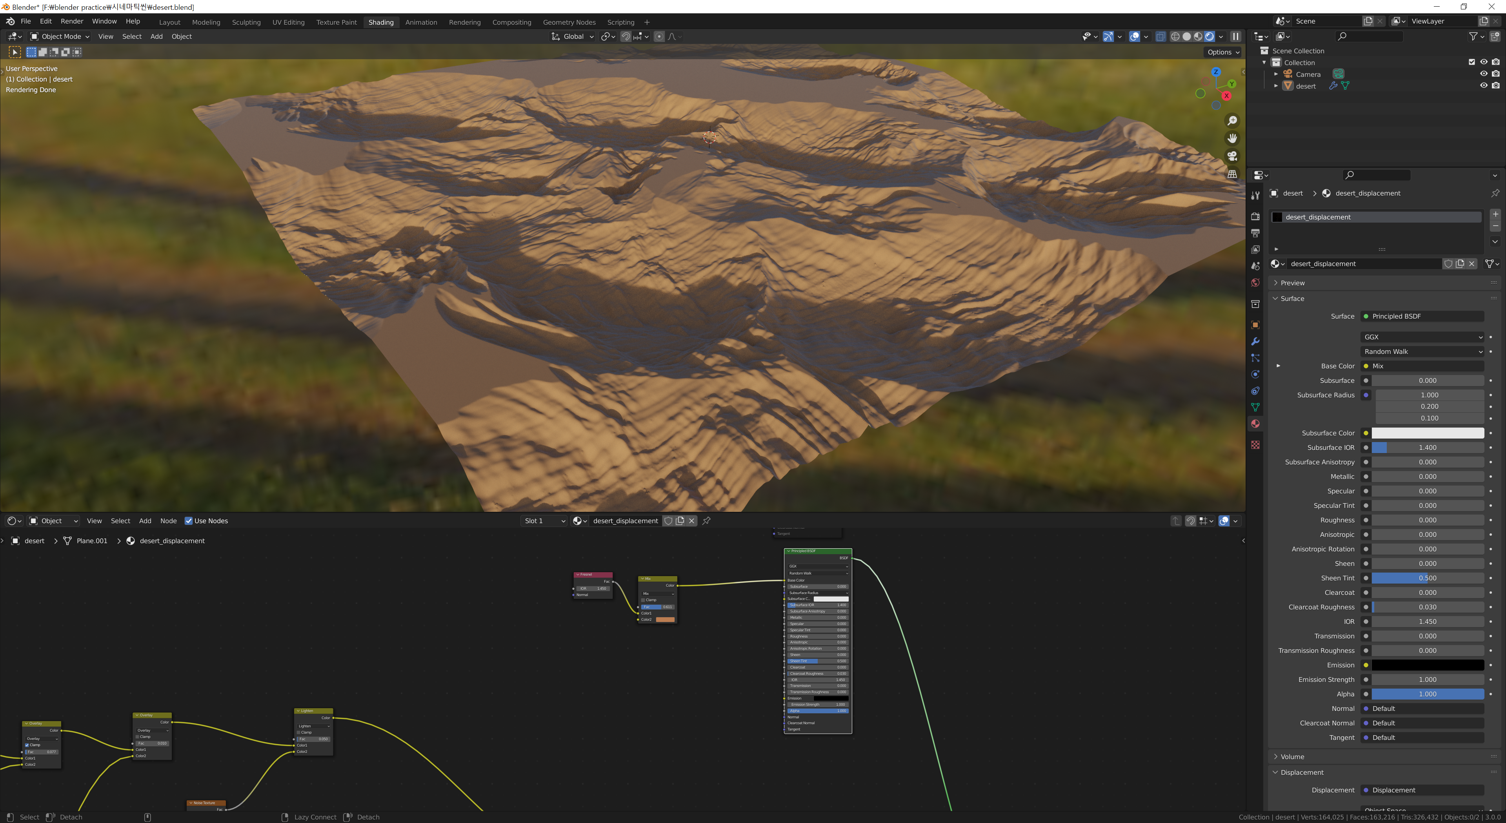Hide the Camera object in viewport
The image size is (1506, 823).
click(1483, 74)
